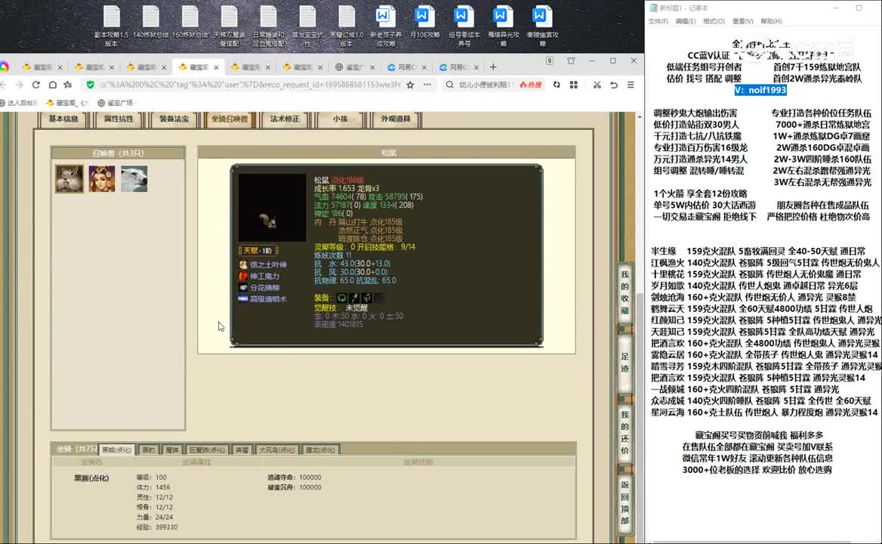Select the 巨魔狮(点化) mount tab
The image size is (882, 544).
click(x=207, y=450)
